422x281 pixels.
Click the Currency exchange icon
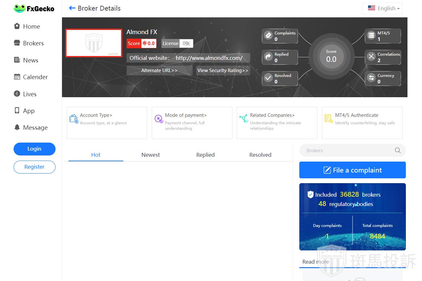[x=372, y=78]
